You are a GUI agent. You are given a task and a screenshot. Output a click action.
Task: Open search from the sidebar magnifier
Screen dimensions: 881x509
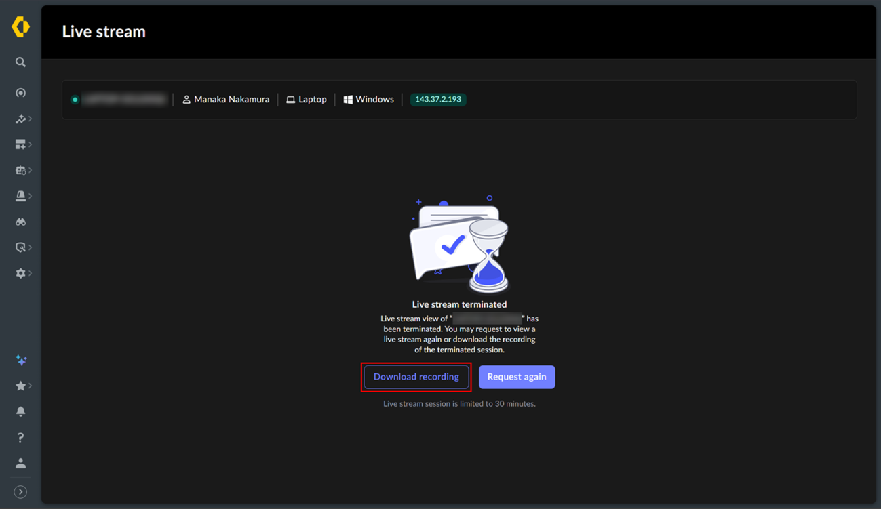pyautogui.click(x=20, y=62)
